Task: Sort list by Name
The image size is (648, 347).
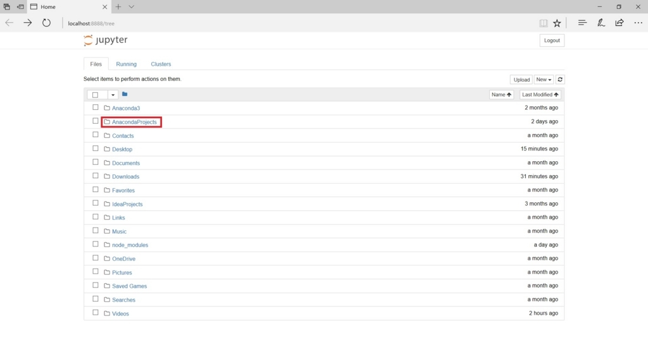Action: click(x=501, y=94)
